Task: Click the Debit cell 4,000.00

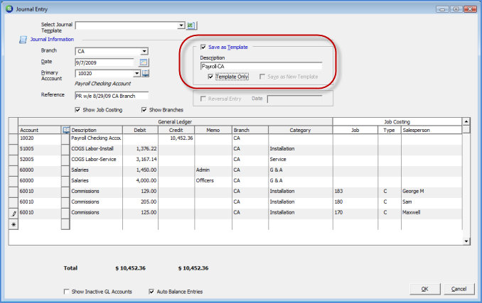Action: tap(140, 181)
